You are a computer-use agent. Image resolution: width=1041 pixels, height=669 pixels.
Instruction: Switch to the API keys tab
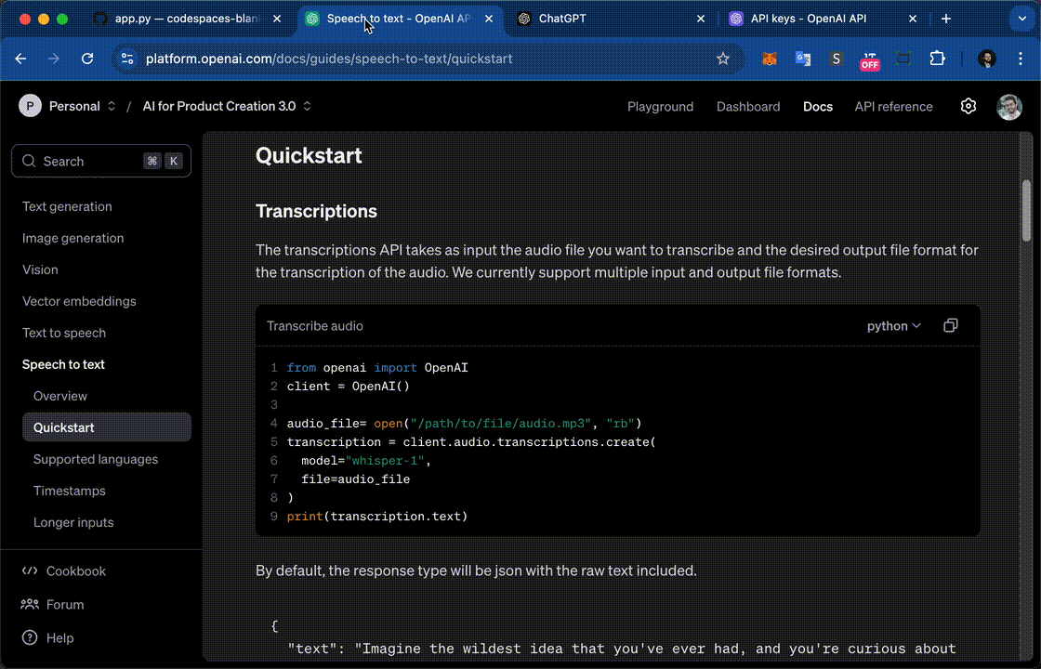point(823,19)
